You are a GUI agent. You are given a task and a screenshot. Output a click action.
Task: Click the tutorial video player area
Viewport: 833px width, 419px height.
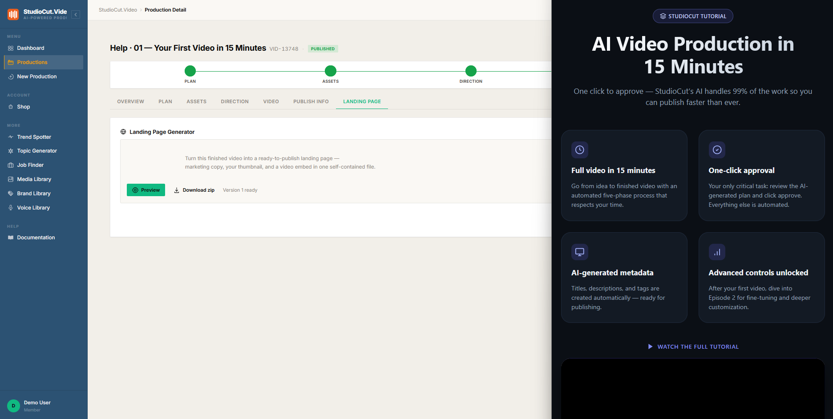[x=693, y=389]
